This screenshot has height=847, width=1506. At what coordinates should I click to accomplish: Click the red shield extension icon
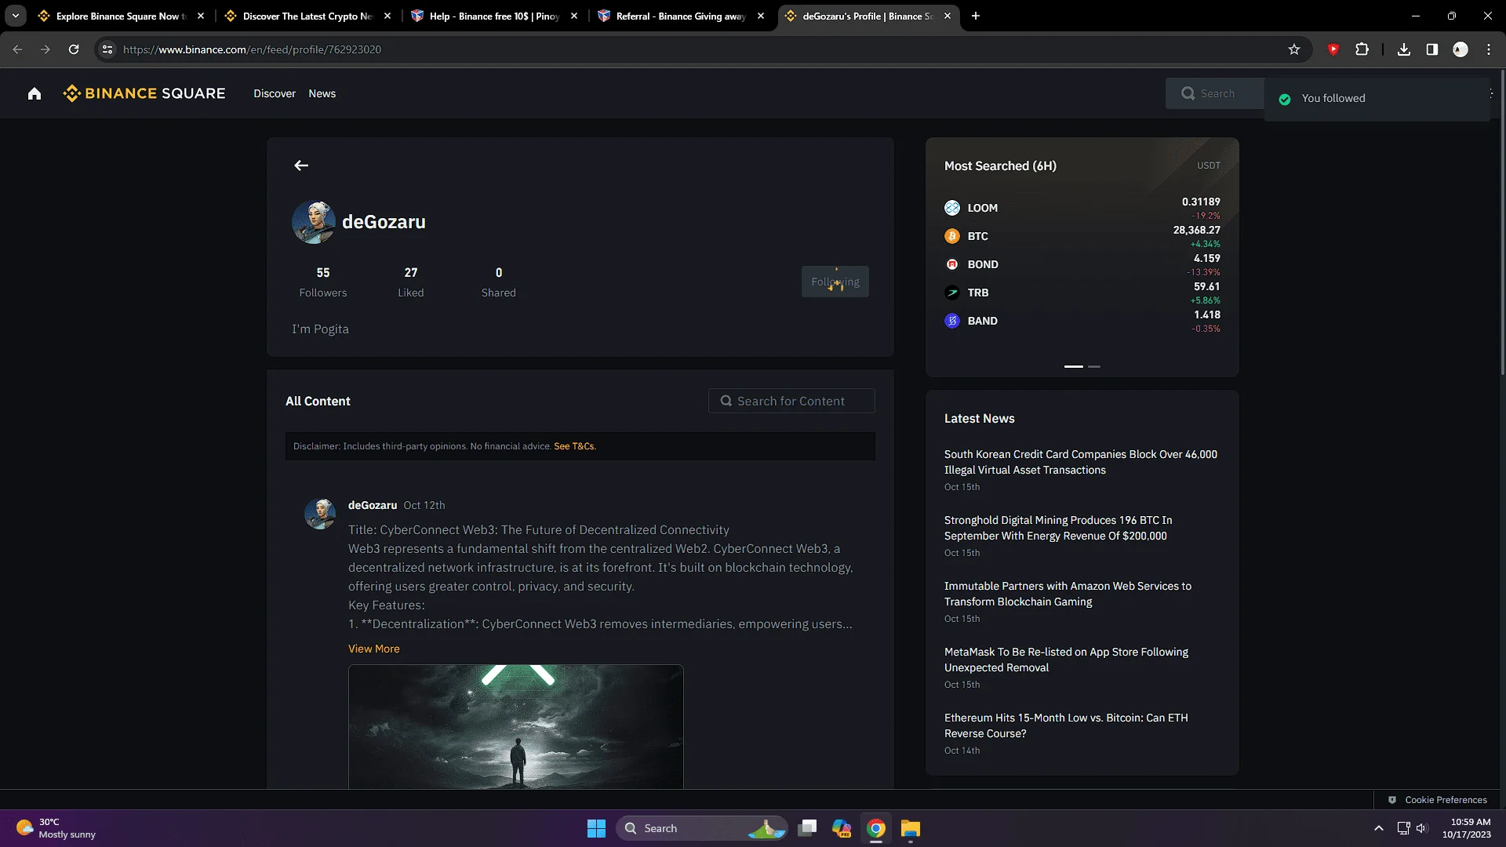tap(1333, 49)
